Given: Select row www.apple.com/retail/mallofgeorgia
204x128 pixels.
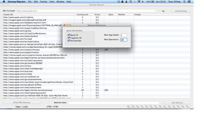Looking at the screenshot, I should coord(97,69).
